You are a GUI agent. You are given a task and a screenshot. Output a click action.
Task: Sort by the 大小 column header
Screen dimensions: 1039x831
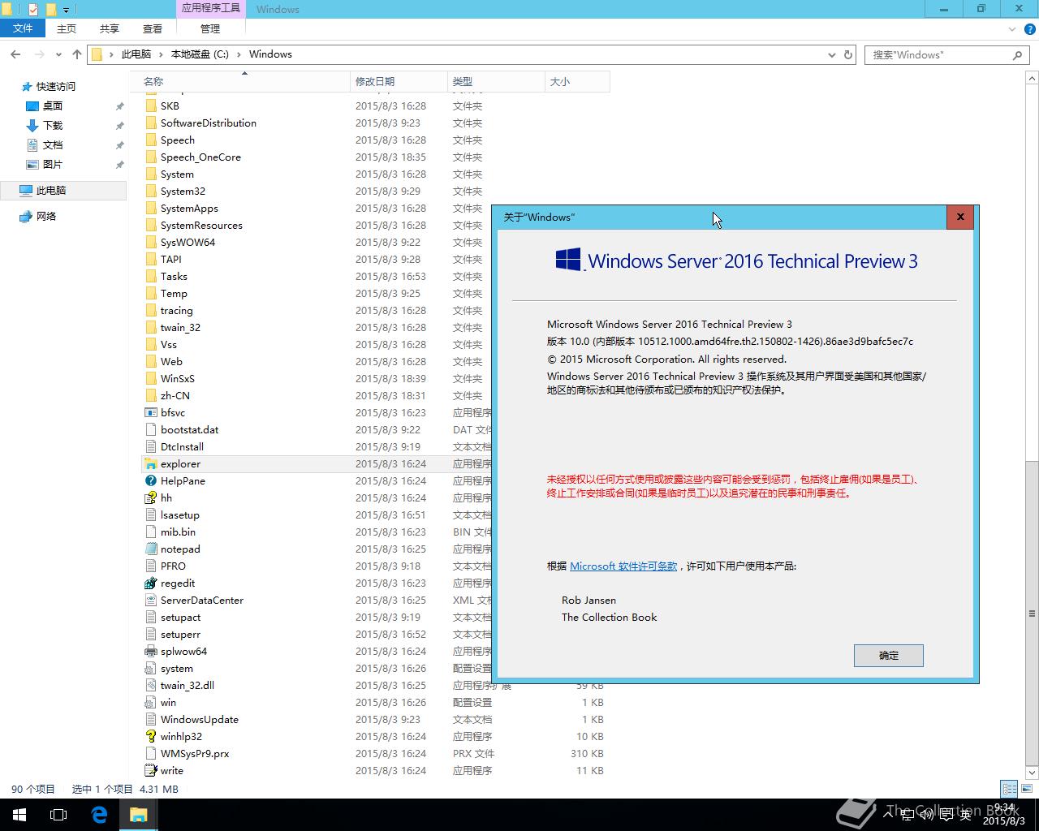tap(577, 81)
